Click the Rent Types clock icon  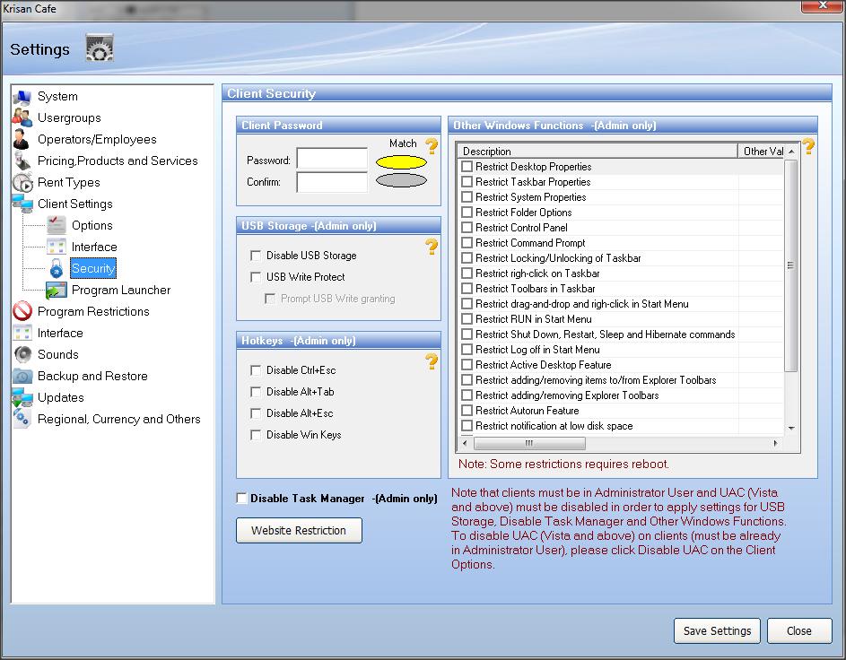[22, 182]
